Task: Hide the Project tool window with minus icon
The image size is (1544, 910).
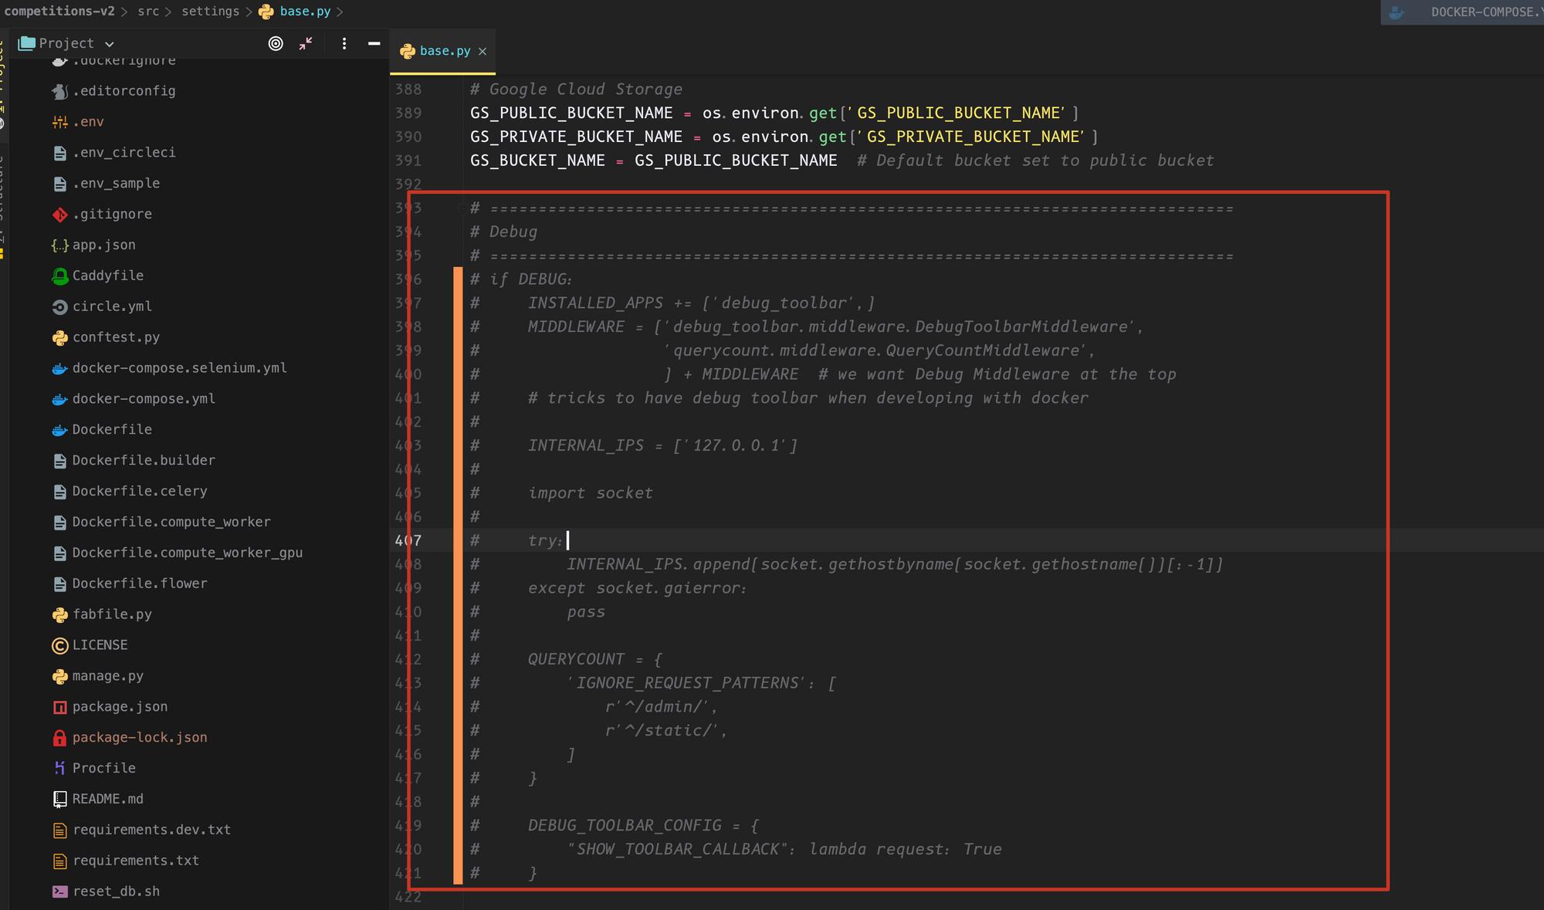Action: click(x=374, y=44)
